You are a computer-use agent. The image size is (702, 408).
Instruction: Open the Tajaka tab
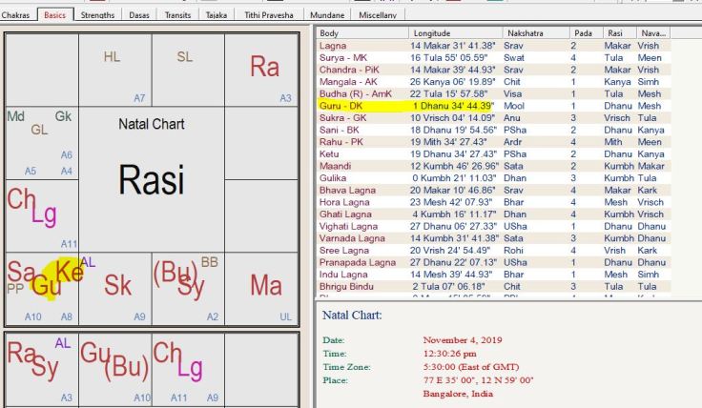point(217,14)
